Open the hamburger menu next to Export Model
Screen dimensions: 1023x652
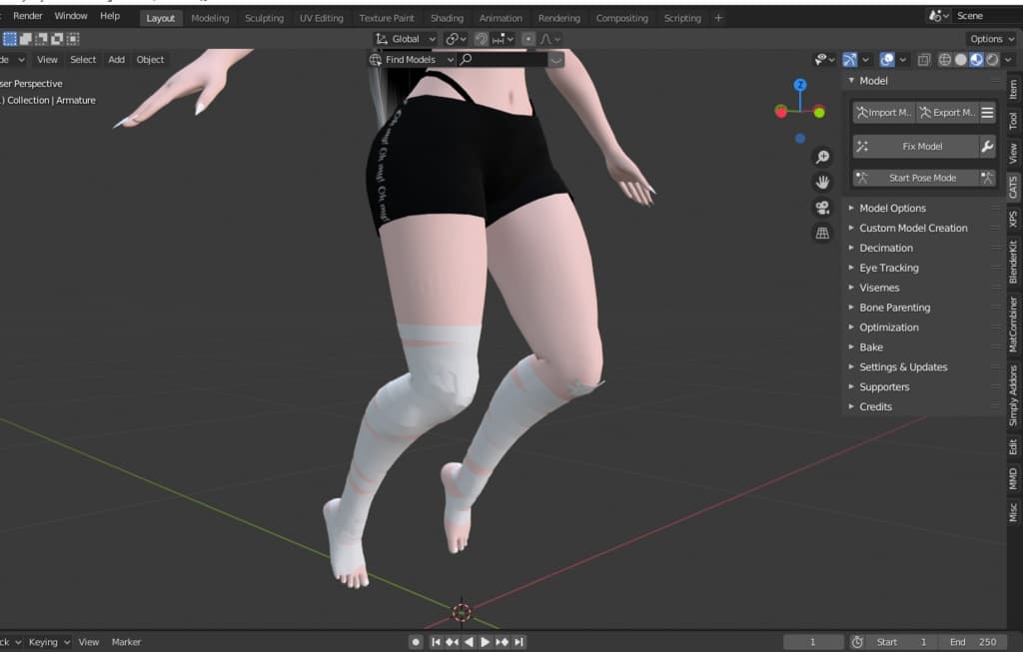pos(987,113)
